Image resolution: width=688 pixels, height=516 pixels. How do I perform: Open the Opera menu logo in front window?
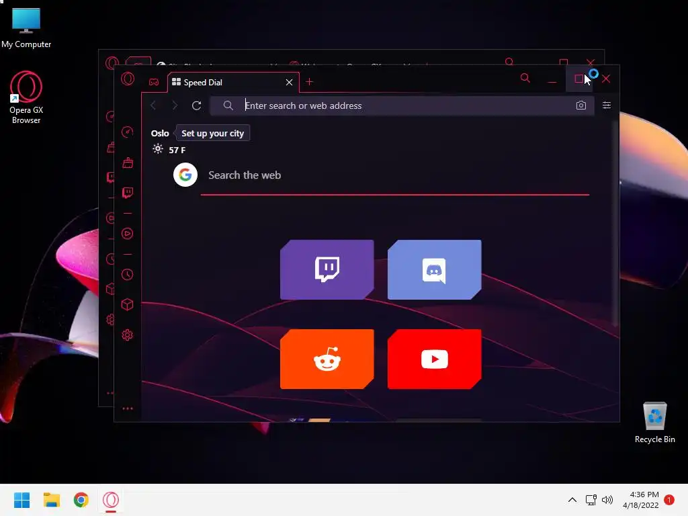(x=128, y=79)
